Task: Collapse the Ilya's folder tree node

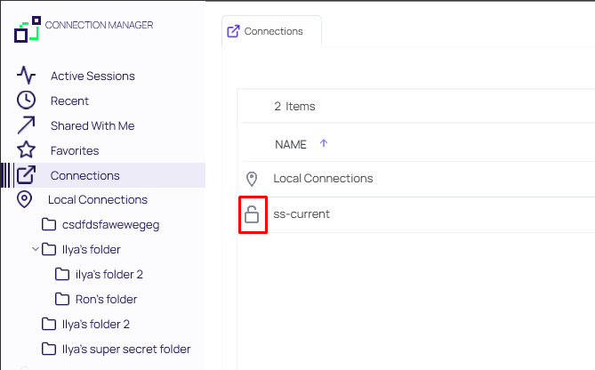Action: point(36,249)
